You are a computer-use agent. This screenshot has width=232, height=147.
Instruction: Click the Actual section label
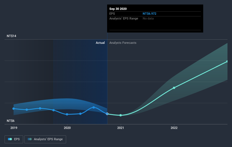pos(100,43)
